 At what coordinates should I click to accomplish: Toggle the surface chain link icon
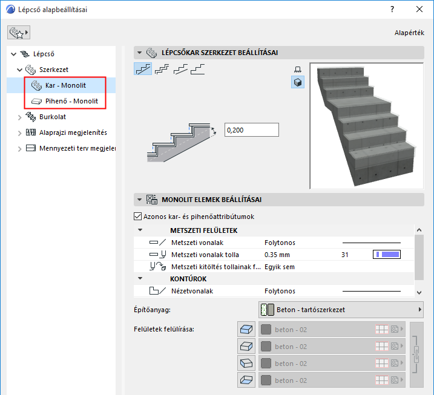(416, 354)
